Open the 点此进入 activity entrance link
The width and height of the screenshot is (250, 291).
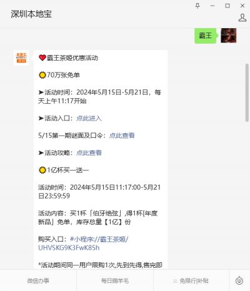(x=89, y=118)
